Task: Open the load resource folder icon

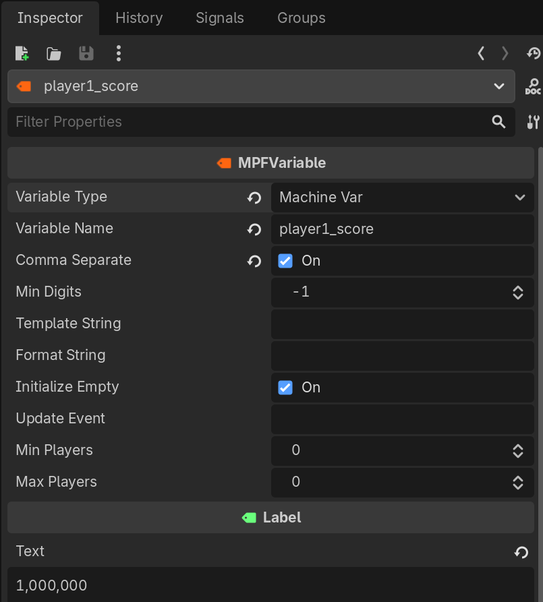Action: 54,53
